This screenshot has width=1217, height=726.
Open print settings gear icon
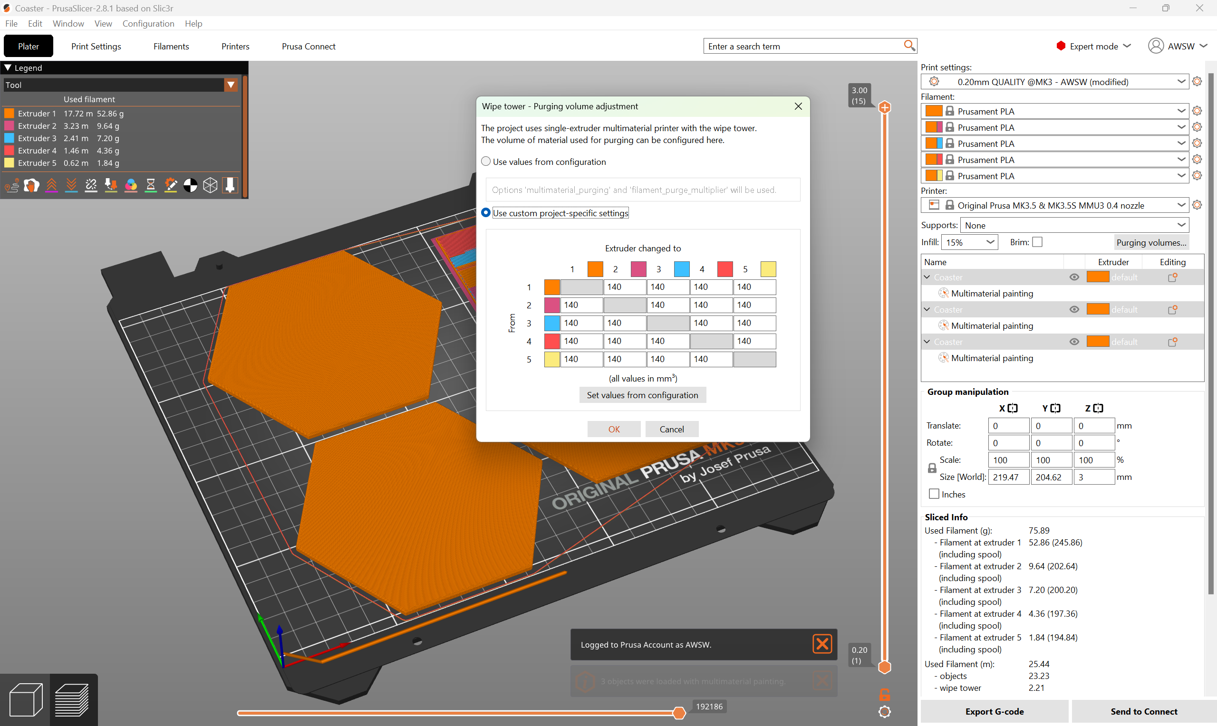[1197, 82]
